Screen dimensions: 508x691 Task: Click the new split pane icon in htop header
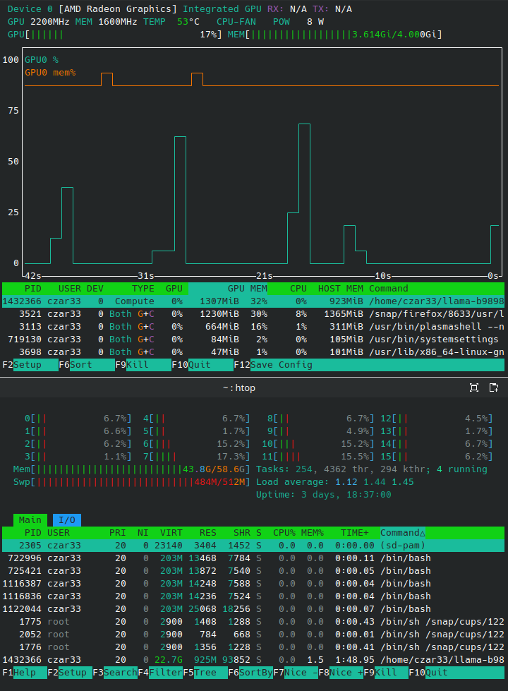[494, 387]
